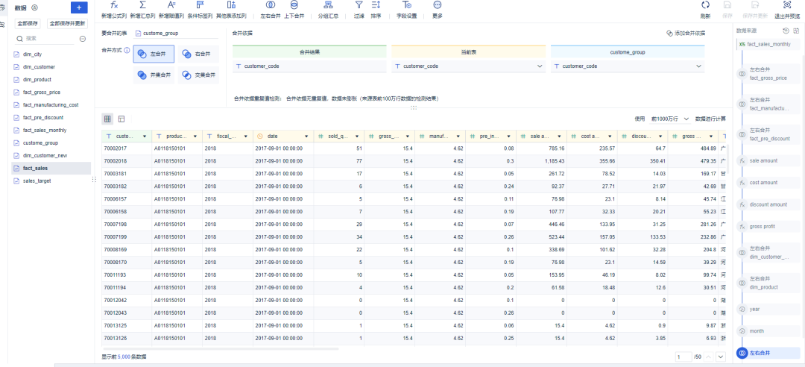Click page number input field
Screen dimensions: 805x367
pos(683,357)
